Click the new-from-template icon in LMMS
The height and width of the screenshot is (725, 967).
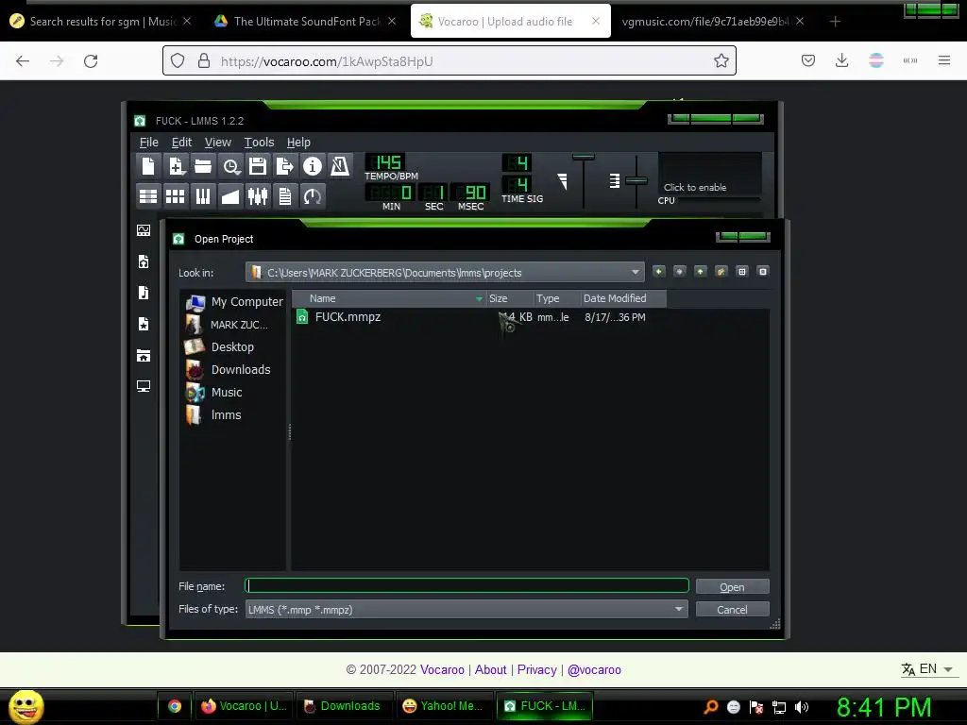point(176,166)
